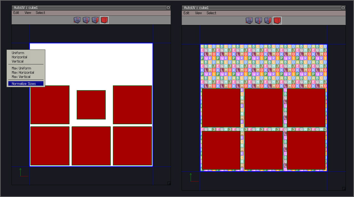Select top-left red UV chart in right window
This screenshot has width=354, height=197.
tap(221, 108)
